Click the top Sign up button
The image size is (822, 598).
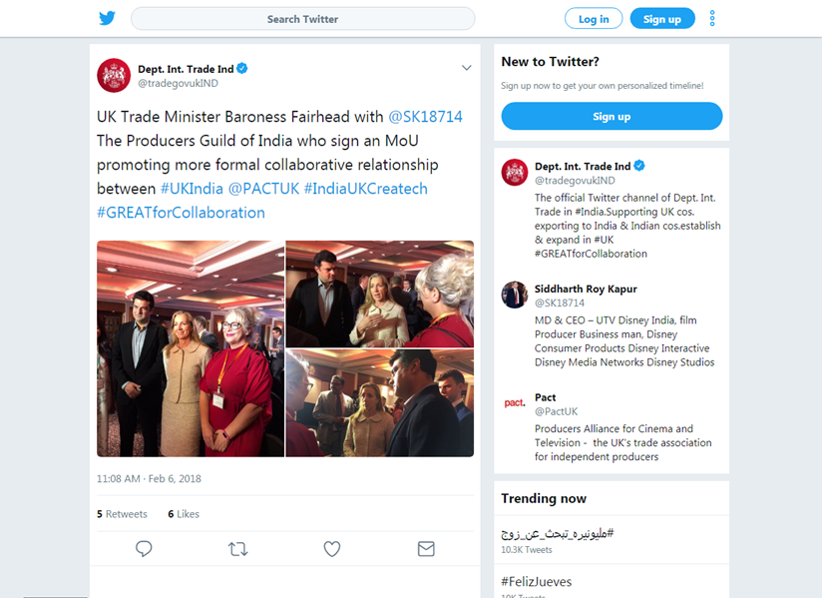662,19
